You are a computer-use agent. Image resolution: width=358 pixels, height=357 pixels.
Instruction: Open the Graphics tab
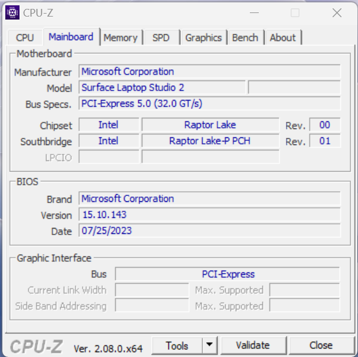203,37
